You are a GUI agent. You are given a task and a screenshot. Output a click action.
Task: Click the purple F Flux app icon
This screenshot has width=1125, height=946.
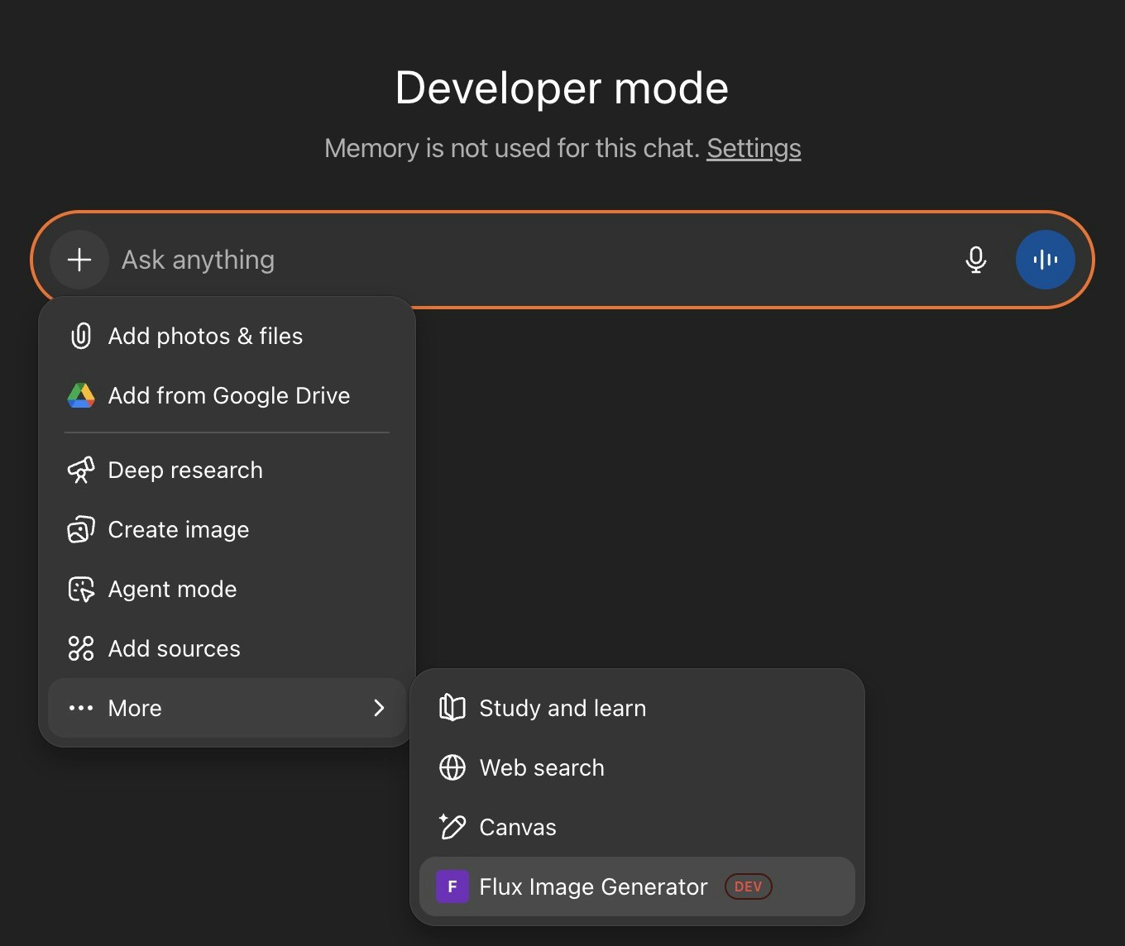(452, 886)
